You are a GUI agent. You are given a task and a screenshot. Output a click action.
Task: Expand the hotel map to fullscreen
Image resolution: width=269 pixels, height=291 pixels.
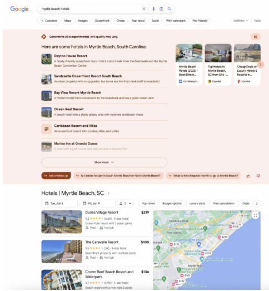[x=256, y=215]
